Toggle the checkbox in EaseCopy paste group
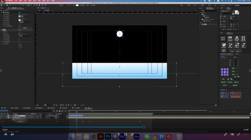Image resolution: width=251 pixels, height=140 pixels. (232, 97)
